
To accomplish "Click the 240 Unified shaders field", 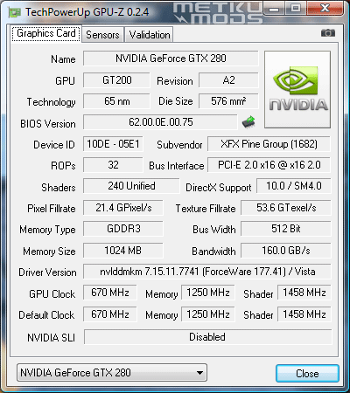I will click(131, 186).
